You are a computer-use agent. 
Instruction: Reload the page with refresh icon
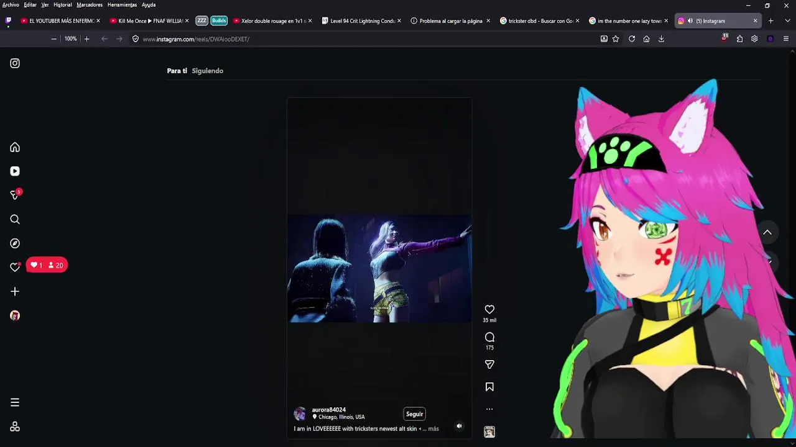point(632,38)
